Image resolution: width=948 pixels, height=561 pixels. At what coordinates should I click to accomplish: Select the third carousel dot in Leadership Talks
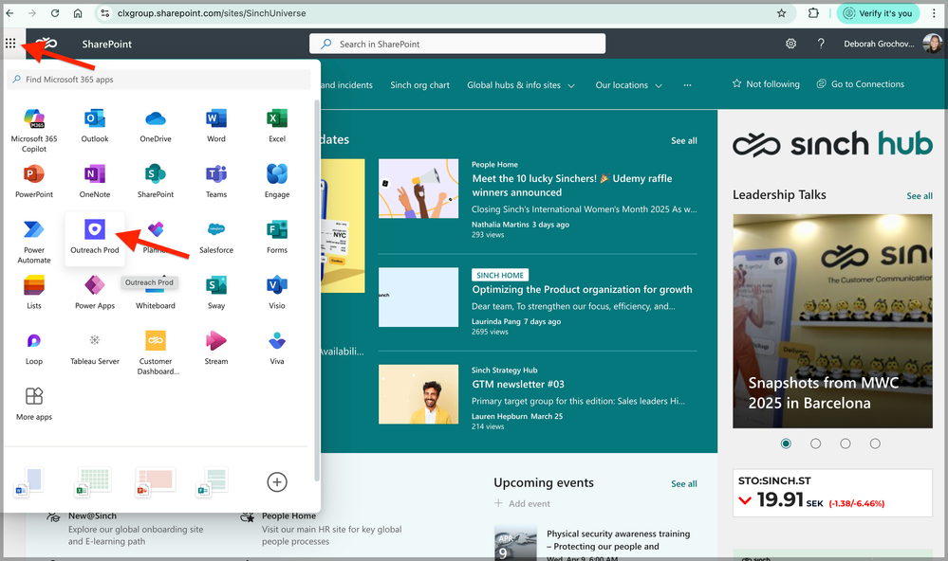pyautogui.click(x=846, y=443)
